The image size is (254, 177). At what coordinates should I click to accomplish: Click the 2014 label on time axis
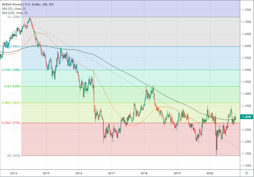click(13, 173)
